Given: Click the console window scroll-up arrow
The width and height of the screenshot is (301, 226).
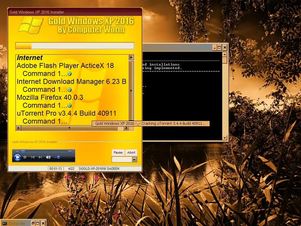Looking at the screenshot, I should tap(225, 54).
